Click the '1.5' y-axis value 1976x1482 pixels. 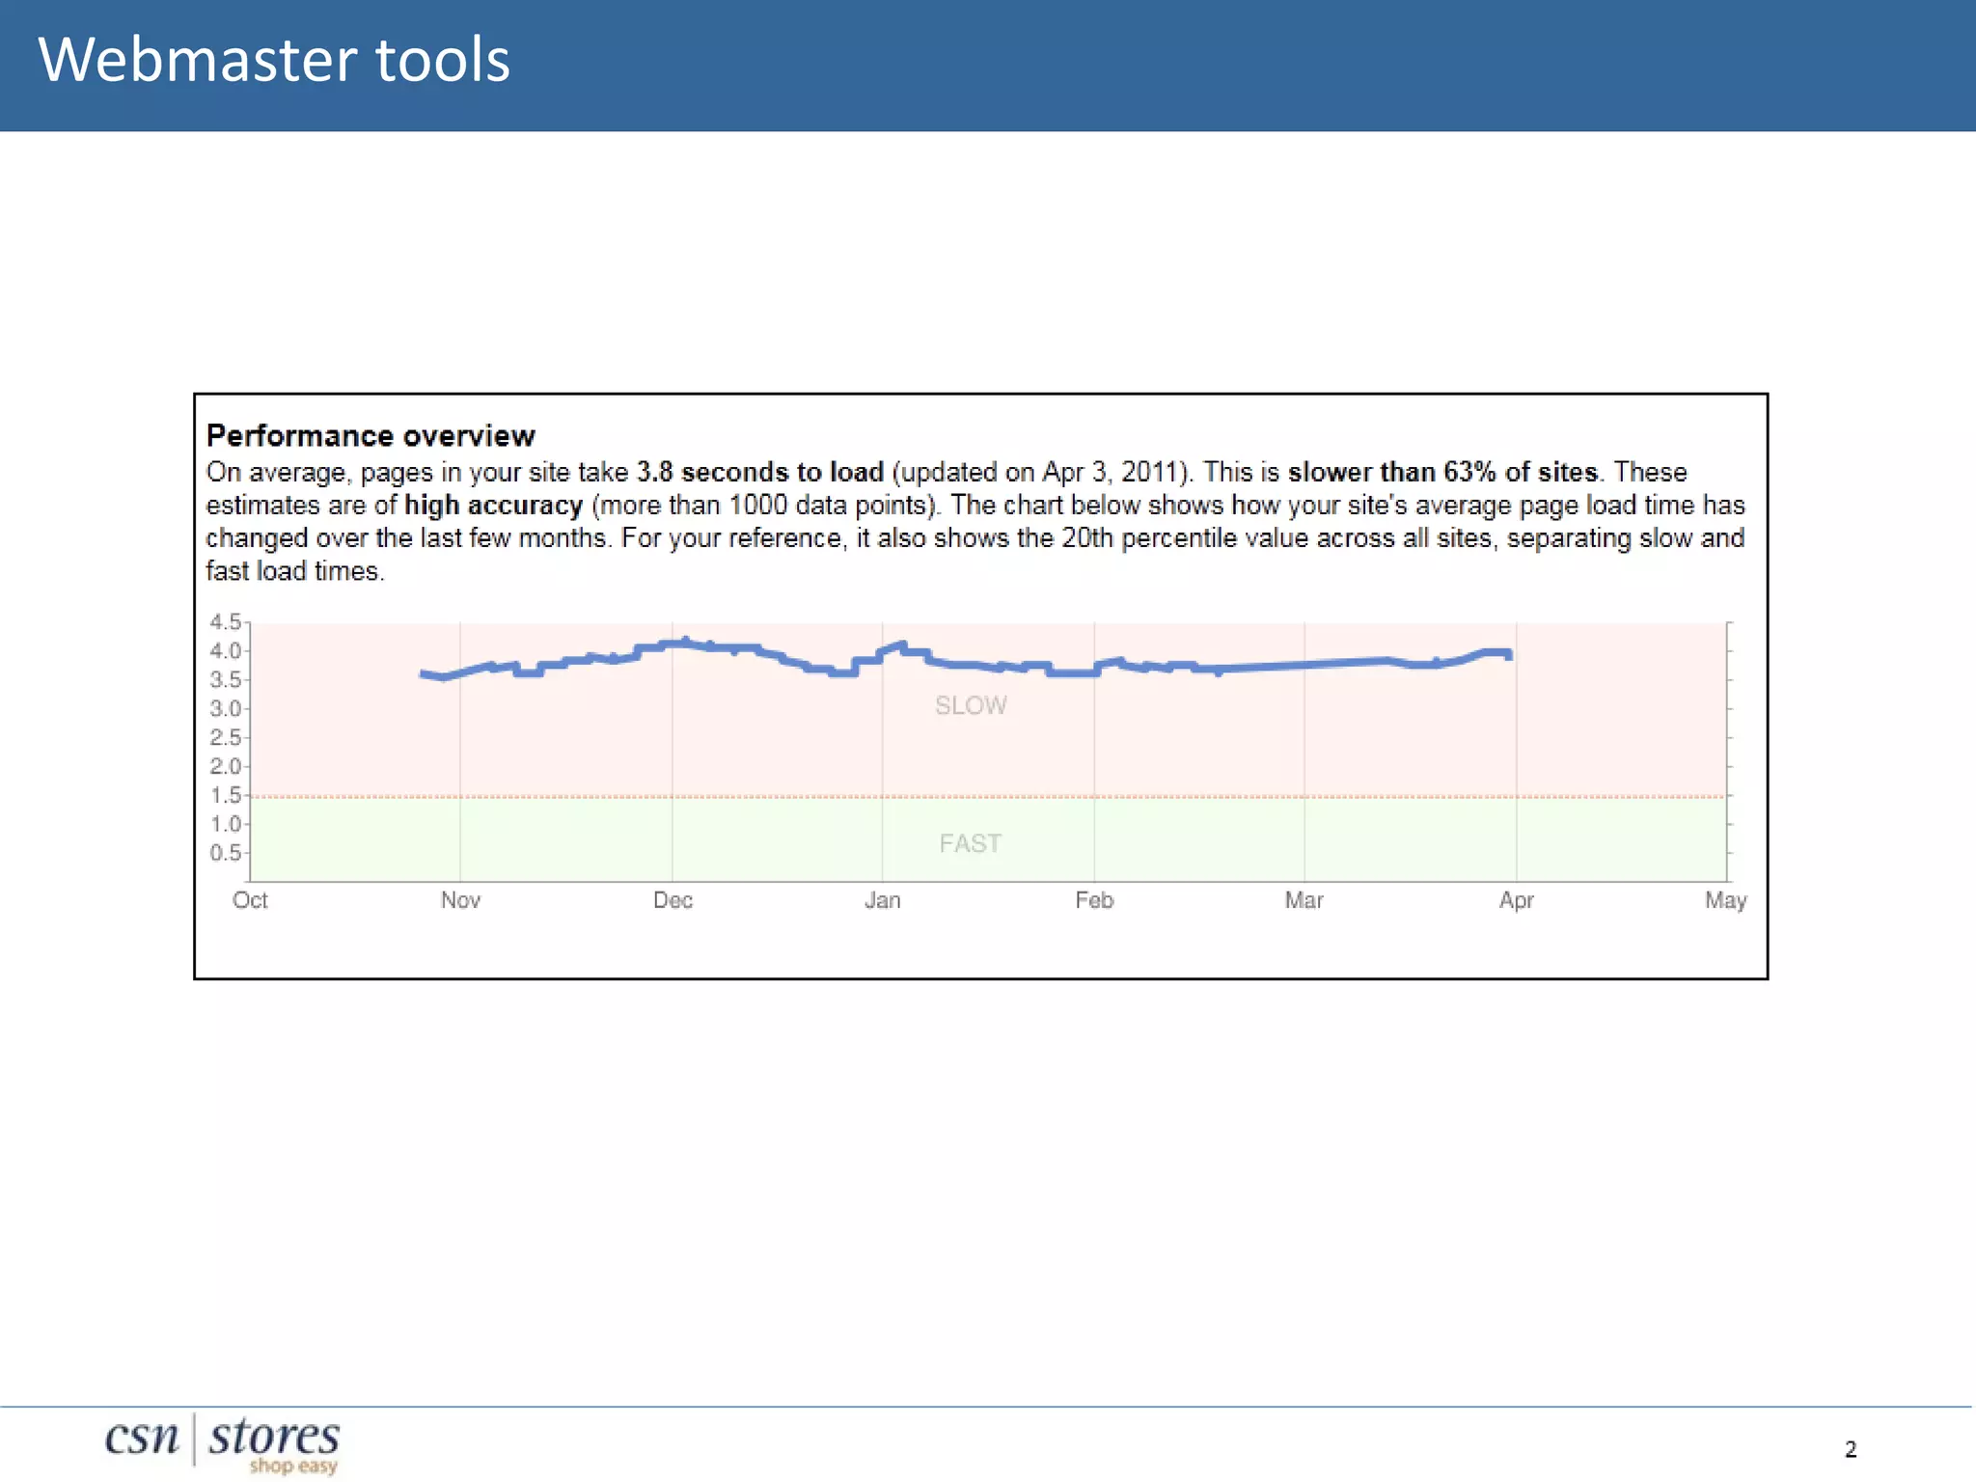click(226, 796)
